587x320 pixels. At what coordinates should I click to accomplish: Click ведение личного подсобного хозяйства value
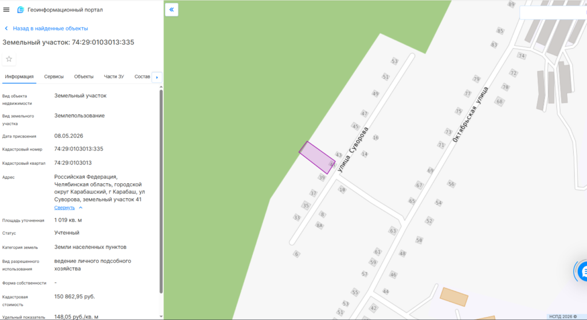pos(92,264)
